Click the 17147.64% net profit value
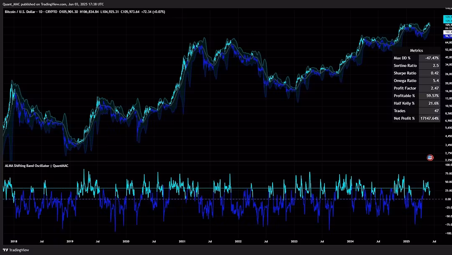Viewport: 452px width, 255px height. (429, 118)
